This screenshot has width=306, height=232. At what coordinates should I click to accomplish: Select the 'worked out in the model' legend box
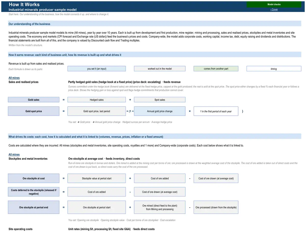point(160,69)
